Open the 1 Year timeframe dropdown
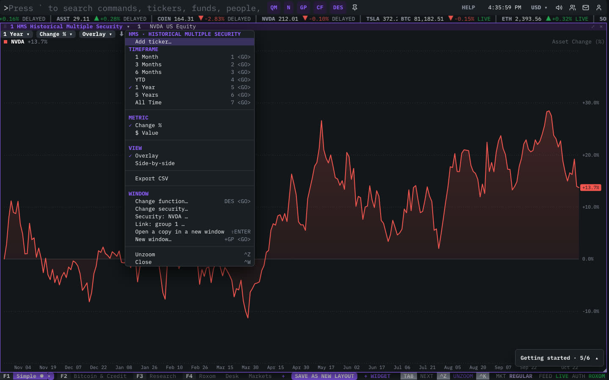Viewport: 609px width, 380px height. coord(16,34)
